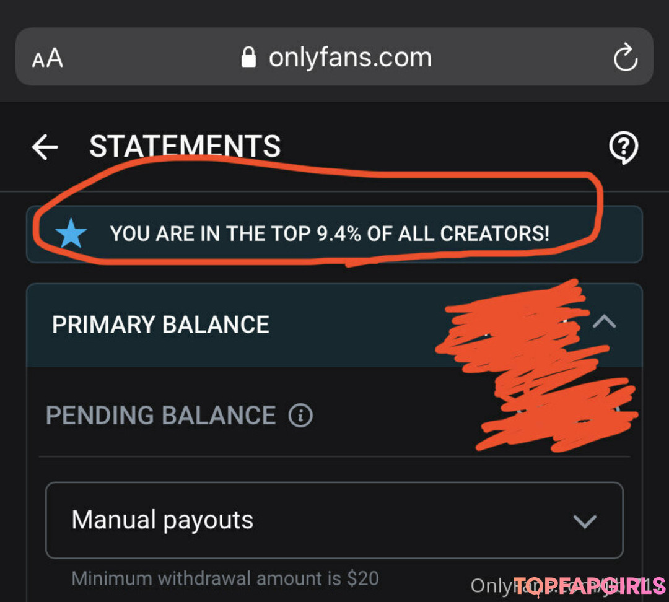Click the blue star icon
The height and width of the screenshot is (602, 669).
[x=71, y=233]
